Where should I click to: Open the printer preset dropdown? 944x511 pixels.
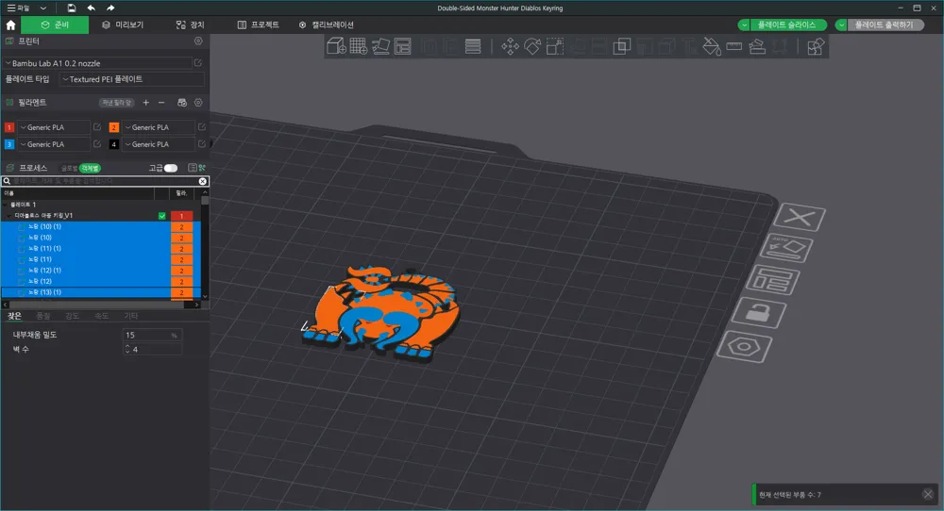tap(98, 63)
